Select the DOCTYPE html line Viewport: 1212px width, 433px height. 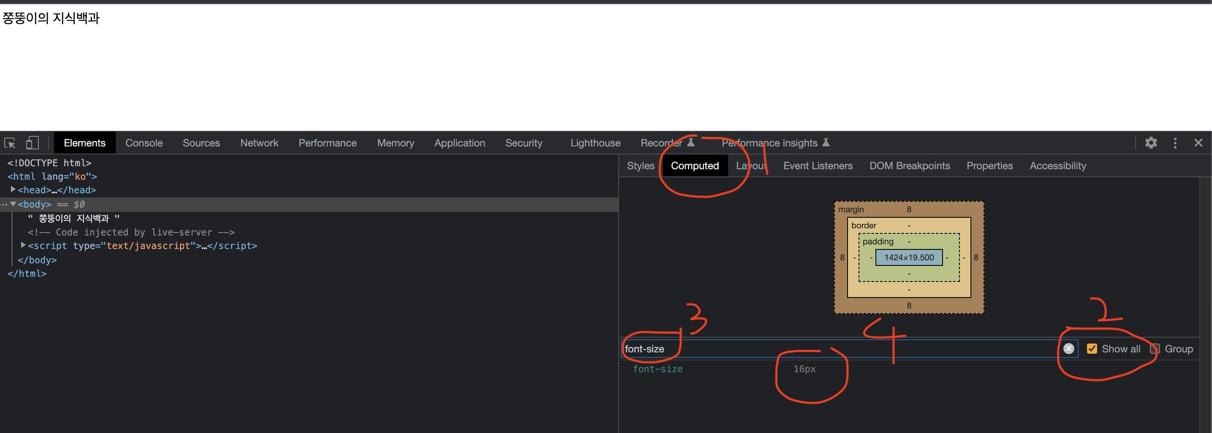49,162
